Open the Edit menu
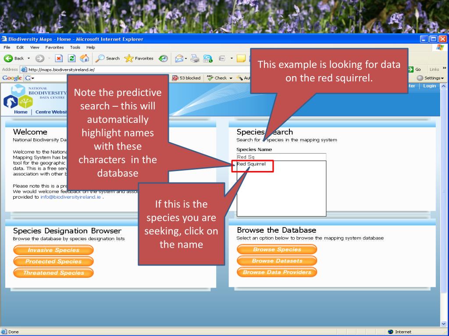Viewport: 449px width, 336px height. pos(20,47)
